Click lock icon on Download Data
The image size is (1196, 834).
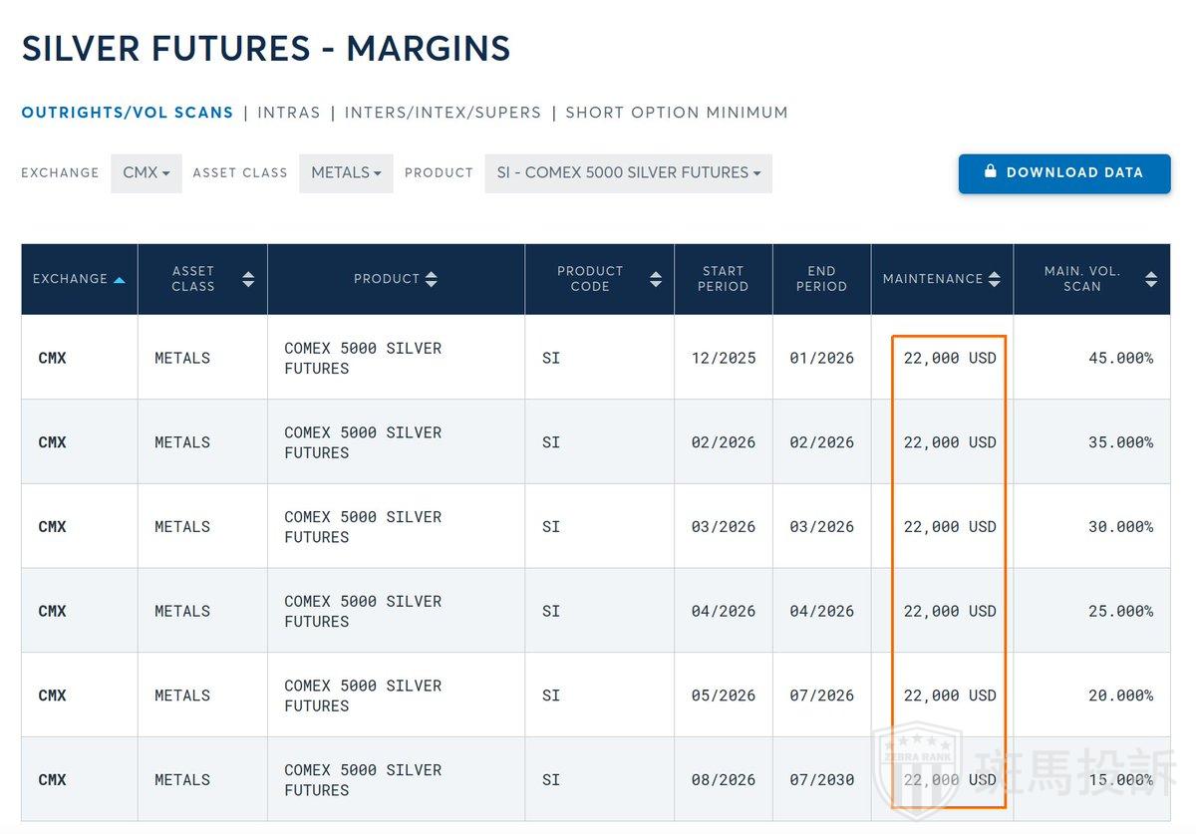pos(990,171)
